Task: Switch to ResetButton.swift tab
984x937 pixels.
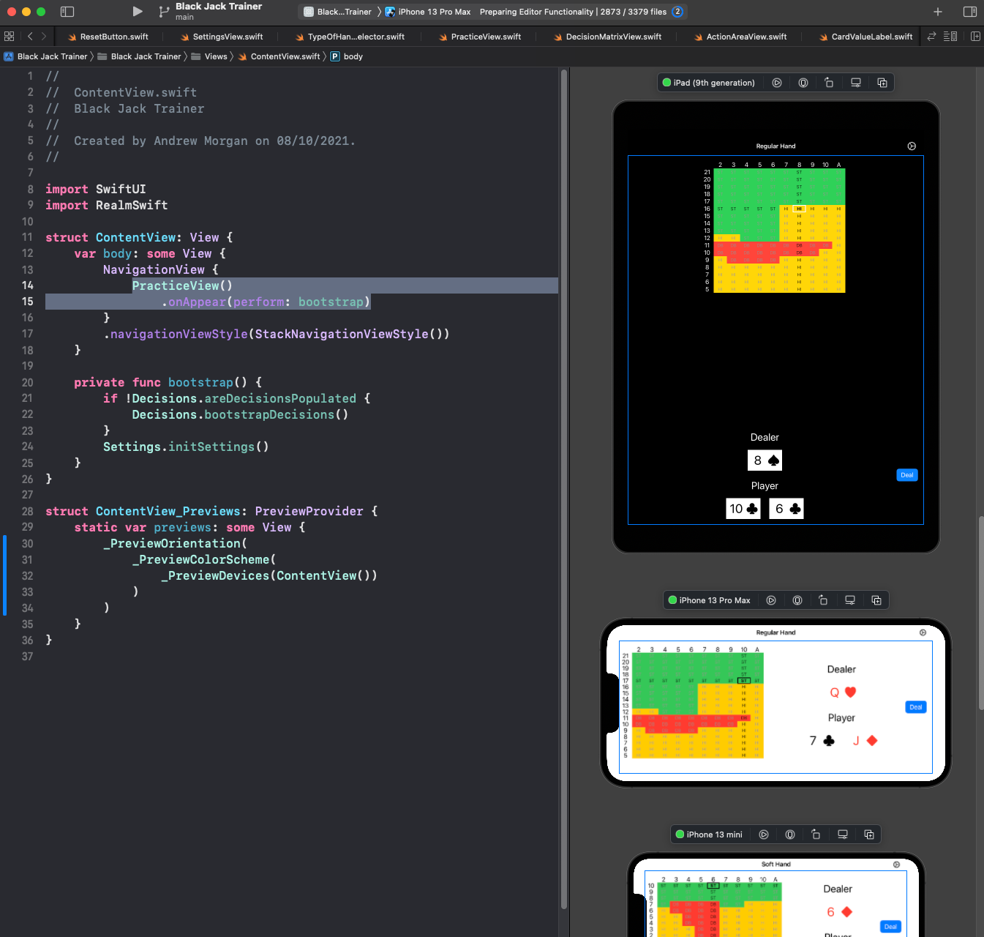Action: click(x=108, y=37)
